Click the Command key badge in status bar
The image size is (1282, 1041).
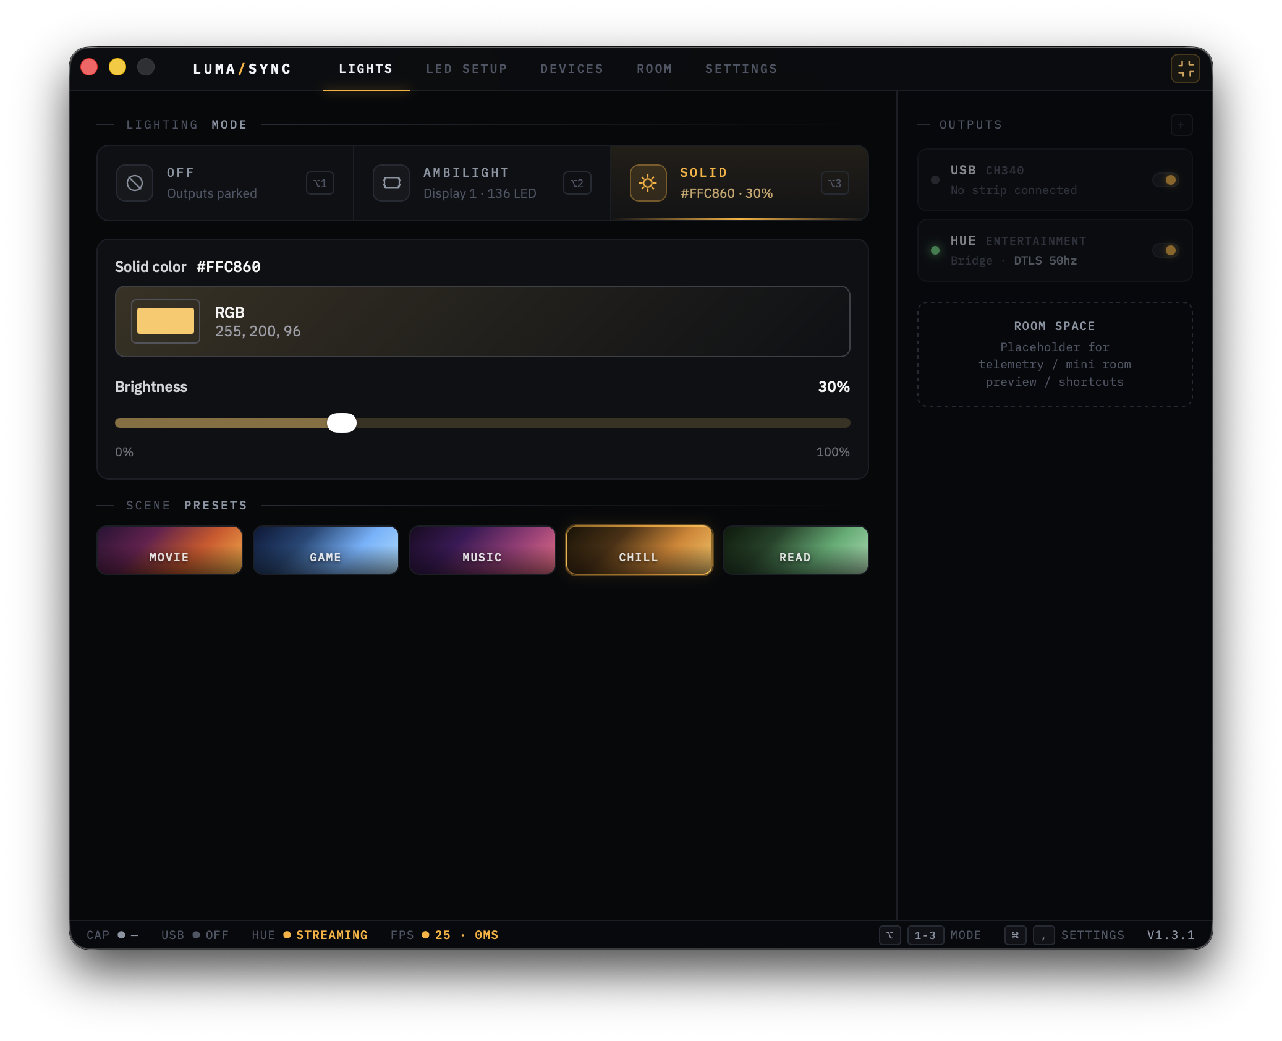click(1015, 935)
